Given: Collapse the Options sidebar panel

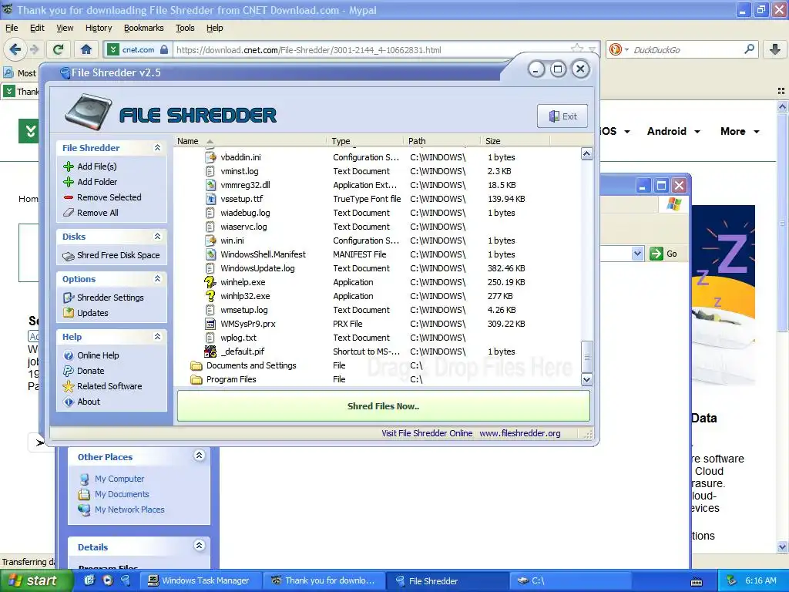Looking at the screenshot, I should (x=157, y=278).
